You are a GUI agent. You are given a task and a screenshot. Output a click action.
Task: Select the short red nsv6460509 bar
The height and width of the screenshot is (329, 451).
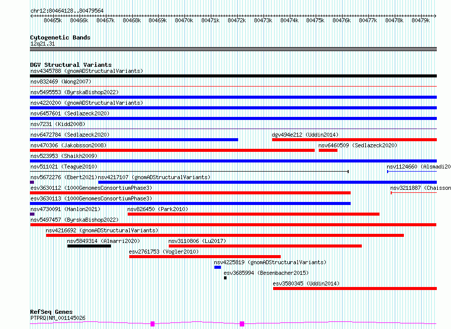tap(328, 150)
